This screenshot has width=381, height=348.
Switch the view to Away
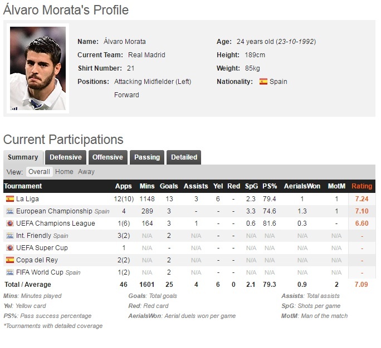(x=86, y=172)
